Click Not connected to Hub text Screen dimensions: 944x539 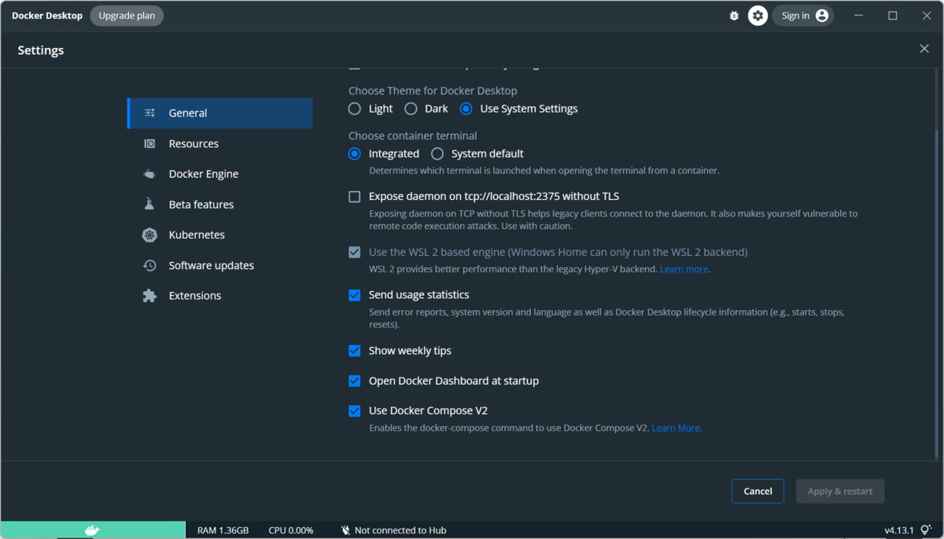point(400,530)
